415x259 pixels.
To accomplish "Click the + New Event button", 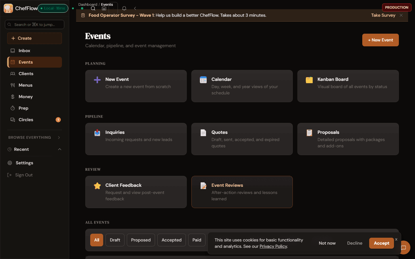I will coord(380,40).
